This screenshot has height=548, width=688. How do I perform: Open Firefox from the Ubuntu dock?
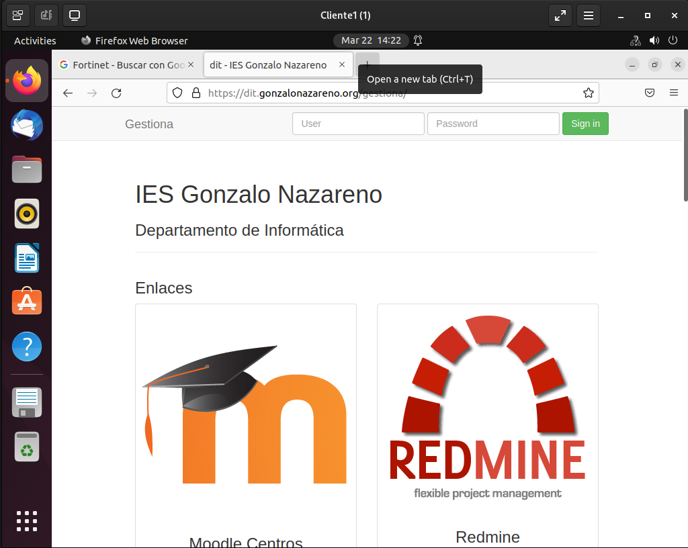click(27, 81)
